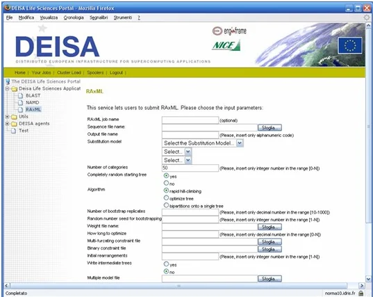373x297 pixels.
Task: Collapse the Deisa Life Sciences Applications tree node
Action: pyautogui.click(x=8, y=89)
